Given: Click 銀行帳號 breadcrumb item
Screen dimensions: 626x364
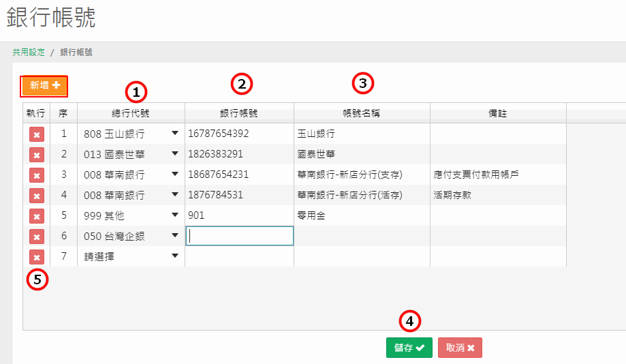Looking at the screenshot, I should 76,52.
